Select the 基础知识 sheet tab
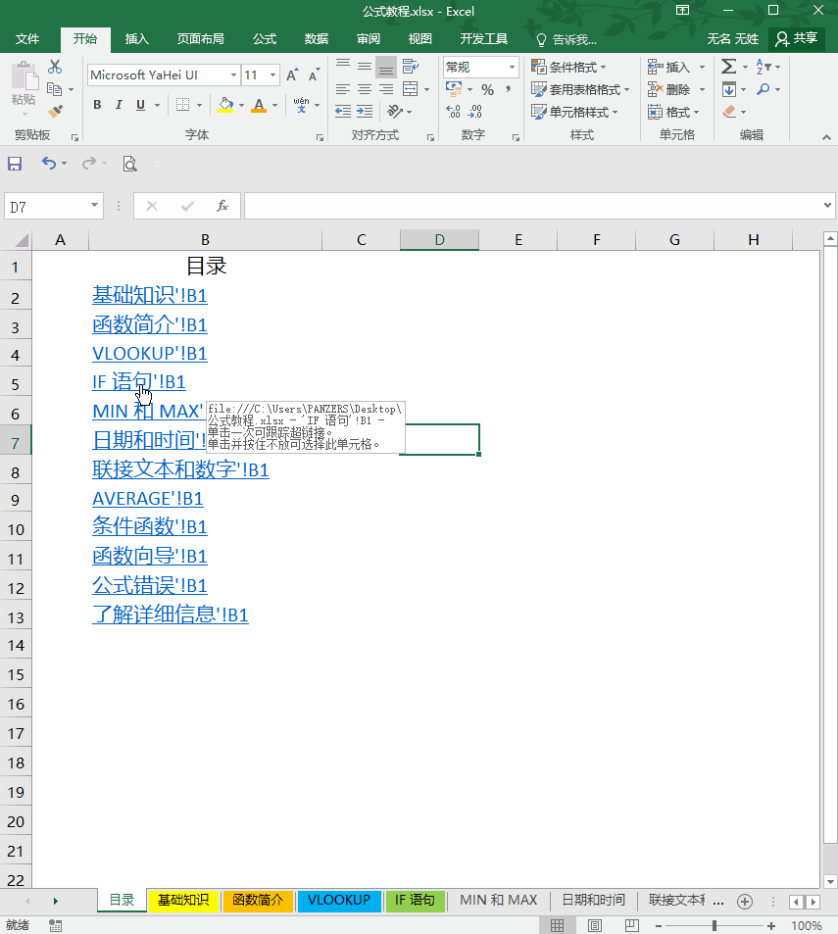This screenshot has width=838, height=934. point(183,900)
